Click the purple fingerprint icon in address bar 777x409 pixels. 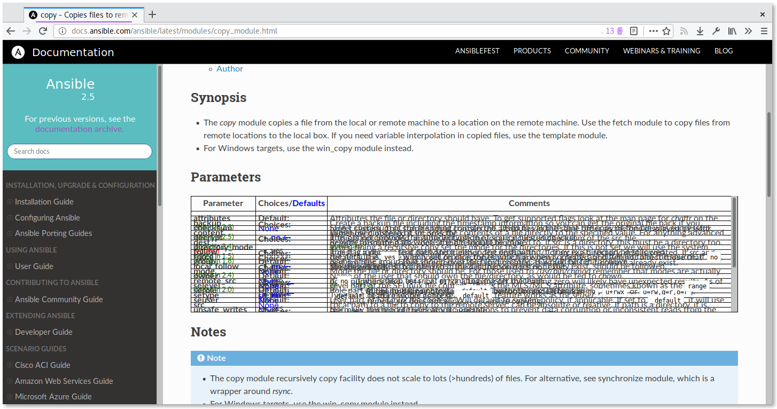point(620,31)
